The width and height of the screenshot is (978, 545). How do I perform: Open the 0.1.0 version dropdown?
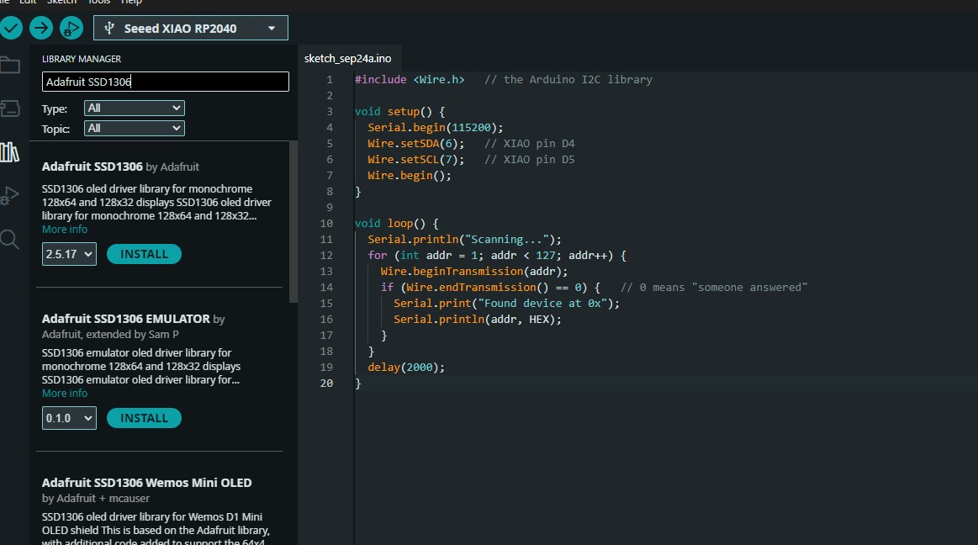(x=69, y=418)
